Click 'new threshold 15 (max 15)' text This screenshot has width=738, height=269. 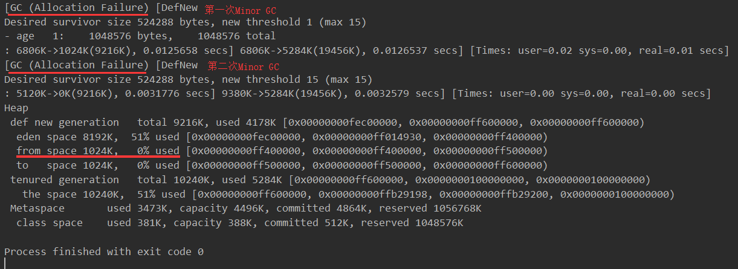click(297, 80)
